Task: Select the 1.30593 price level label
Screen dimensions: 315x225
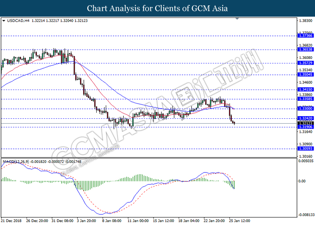Action: click(x=306, y=148)
